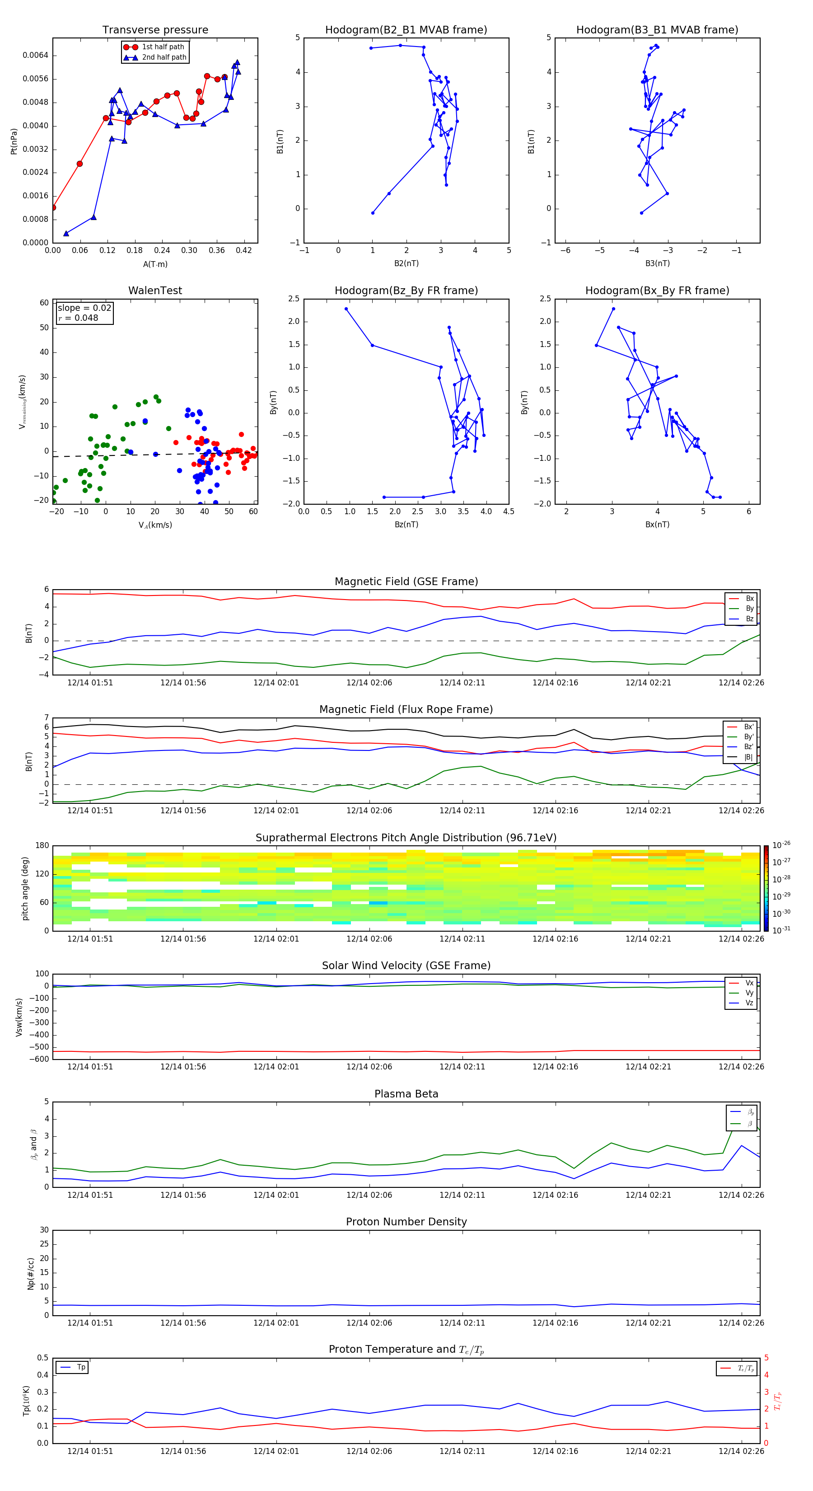Click the "Bx(nT)" x-axis label
Viewport: 813px width, 1491px height.
tap(657, 525)
